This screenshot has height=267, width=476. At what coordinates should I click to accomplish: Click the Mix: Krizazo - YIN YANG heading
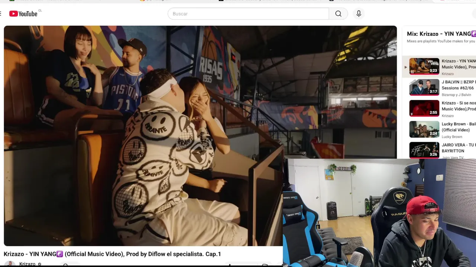[x=441, y=34]
